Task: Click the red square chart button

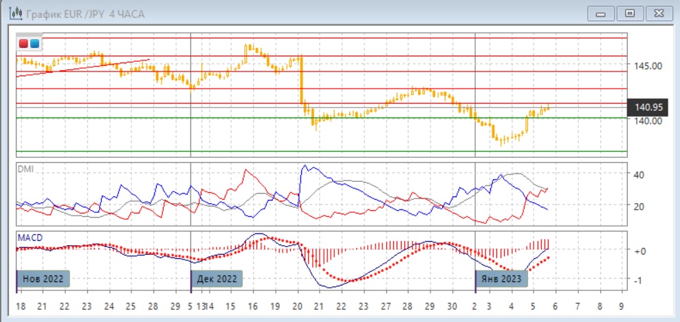Action: pos(24,44)
